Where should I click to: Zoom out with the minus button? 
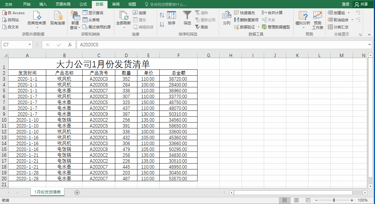(316, 200)
